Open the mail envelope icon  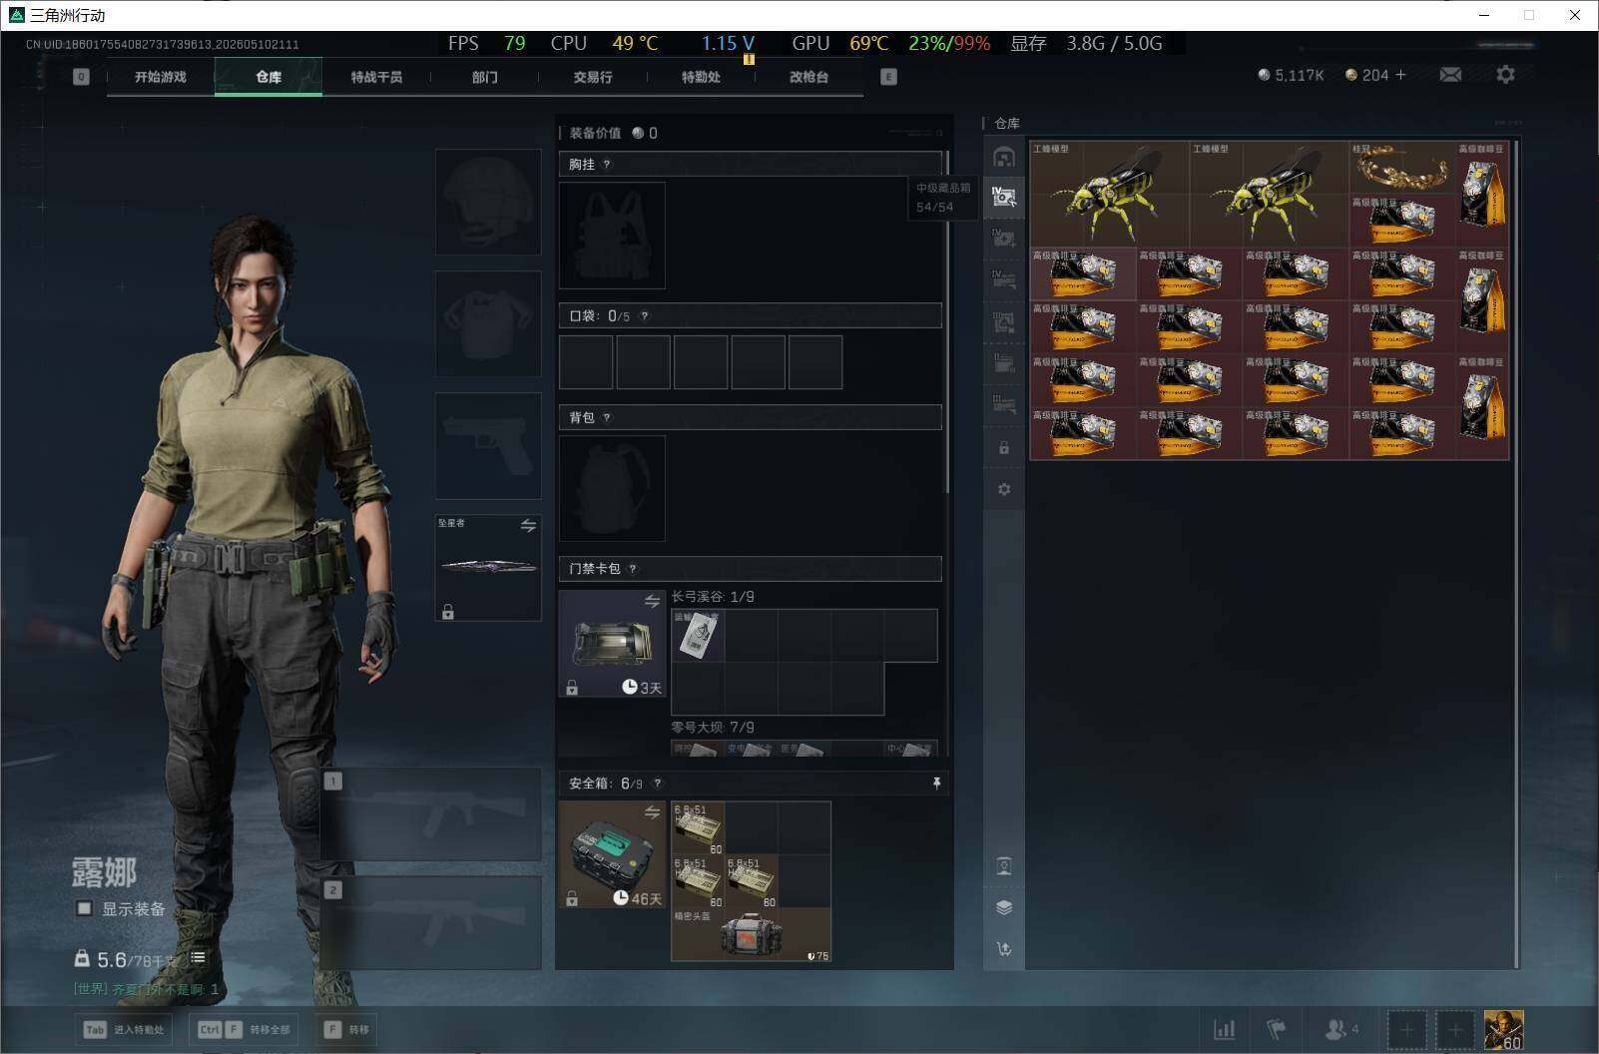coord(1450,75)
